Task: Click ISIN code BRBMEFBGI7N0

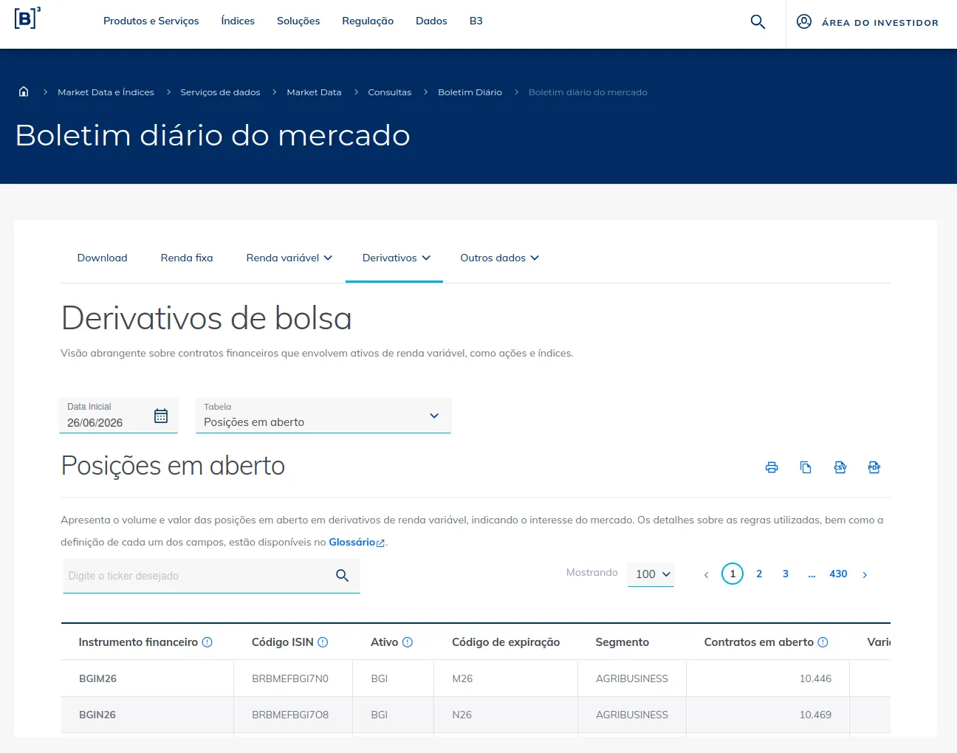Action: coord(290,678)
